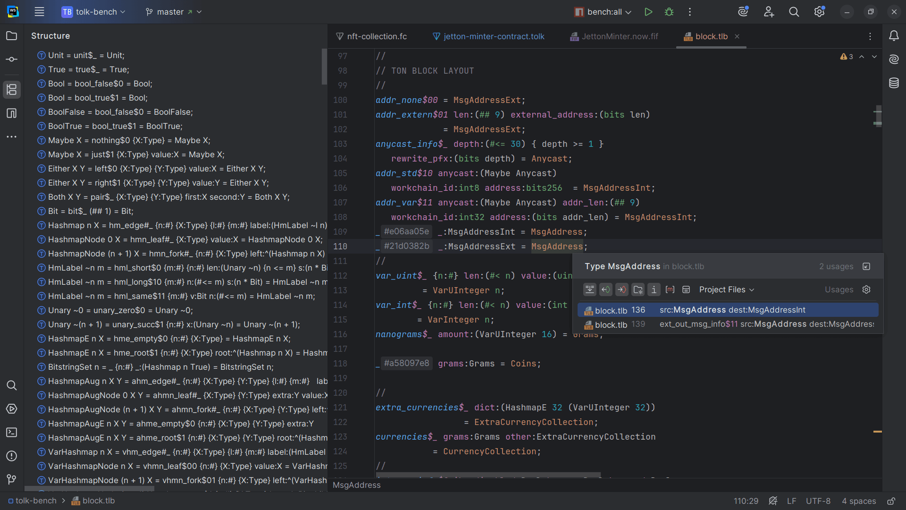
Task: Click the editor horizontal scrollbar
Action: (x=488, y=475)
